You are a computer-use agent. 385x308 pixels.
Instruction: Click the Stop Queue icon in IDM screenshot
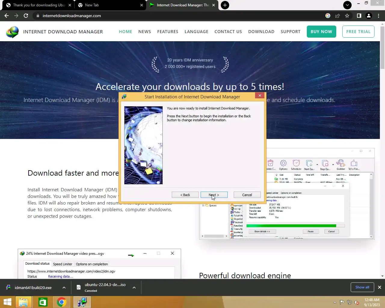(x=325, y=165)
